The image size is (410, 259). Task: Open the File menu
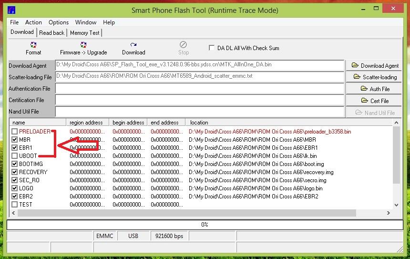14,22
